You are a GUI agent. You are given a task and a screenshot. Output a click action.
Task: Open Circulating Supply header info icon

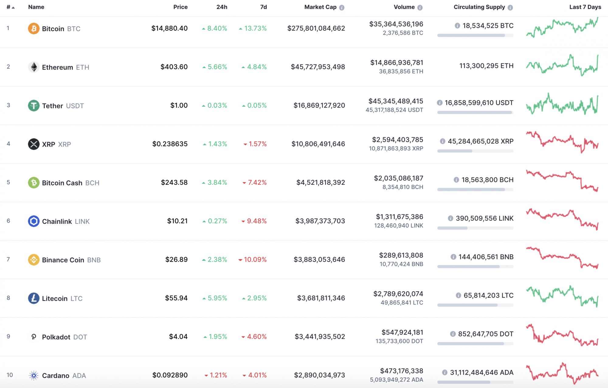510,8
